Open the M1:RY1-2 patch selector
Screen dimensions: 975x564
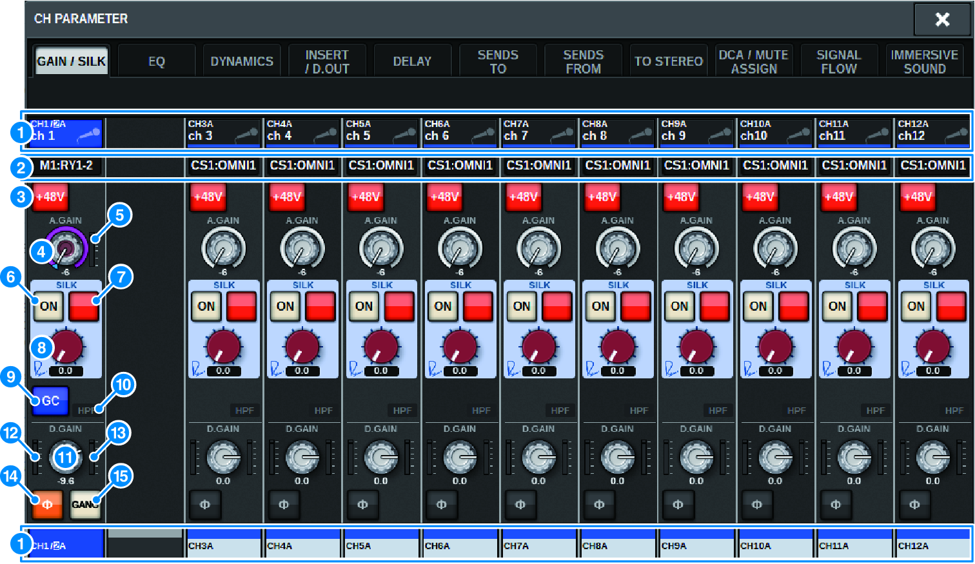[x=66, y=166]
